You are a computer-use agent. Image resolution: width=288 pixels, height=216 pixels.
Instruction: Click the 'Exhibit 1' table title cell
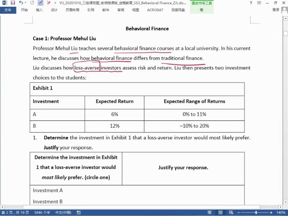point(137,89)
